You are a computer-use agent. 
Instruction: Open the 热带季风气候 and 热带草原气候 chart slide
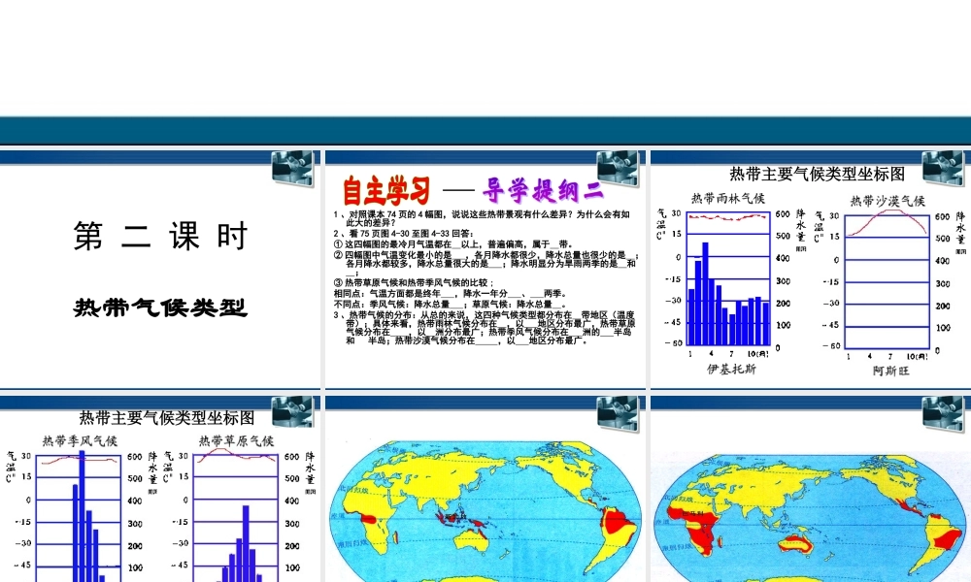tap(160, 487)
